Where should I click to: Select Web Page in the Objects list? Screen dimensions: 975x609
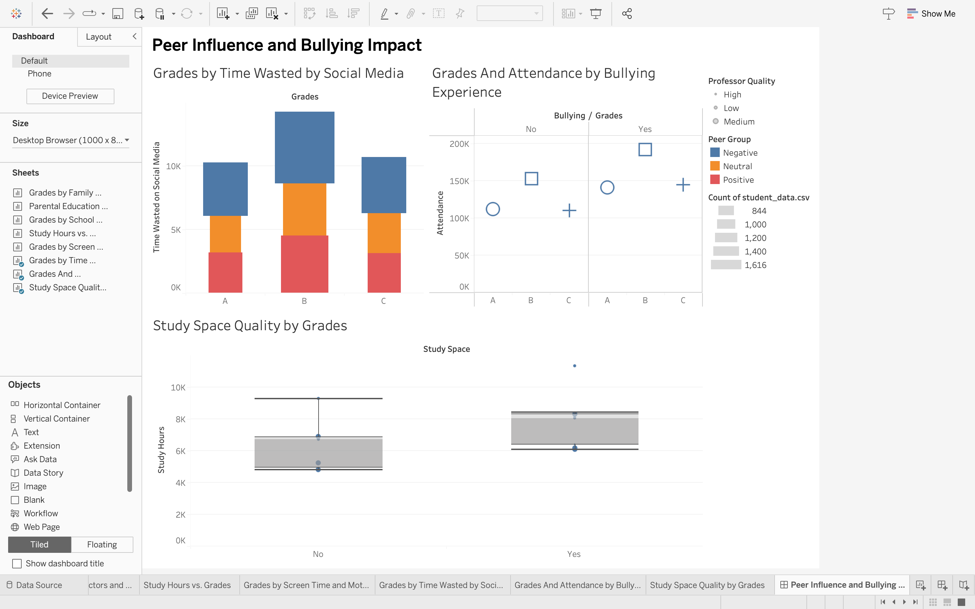coord(42,527)
